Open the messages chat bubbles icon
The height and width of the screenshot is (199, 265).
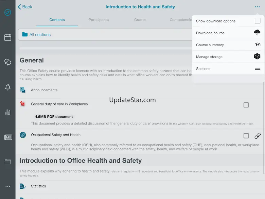pos(7,62)
